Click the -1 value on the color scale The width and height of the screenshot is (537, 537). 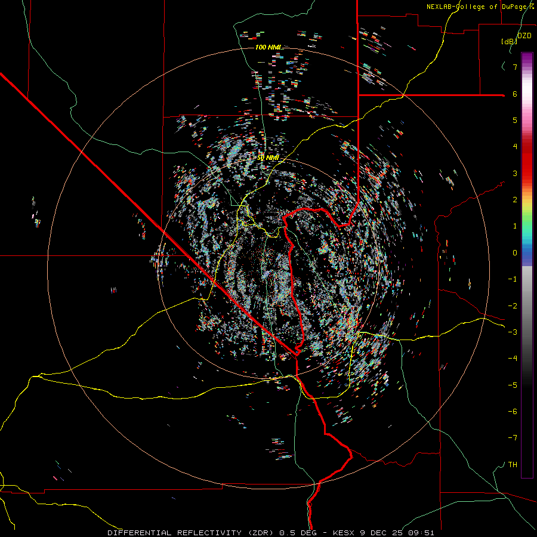pos(513,279)
